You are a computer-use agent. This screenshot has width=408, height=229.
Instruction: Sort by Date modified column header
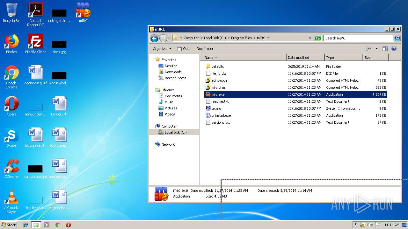[305, 58]
